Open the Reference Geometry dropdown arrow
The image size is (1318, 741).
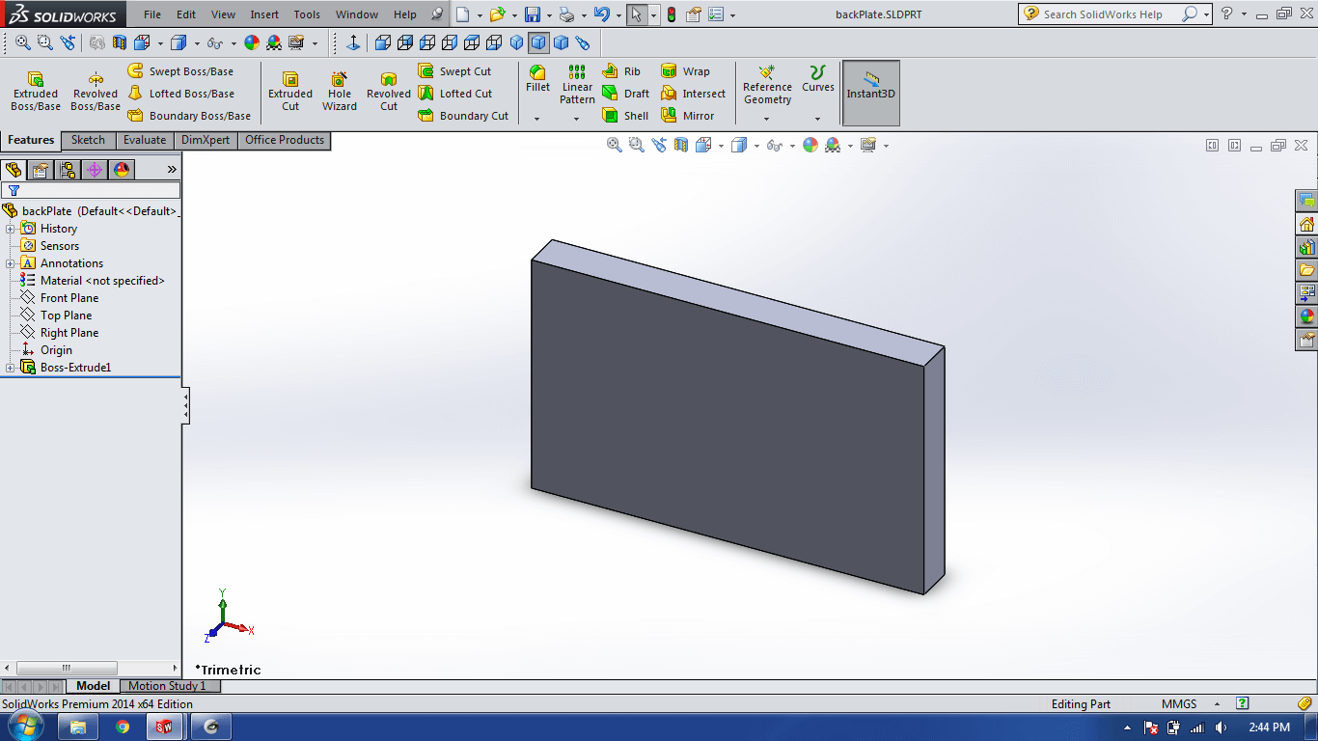click(x=767, y=119)
